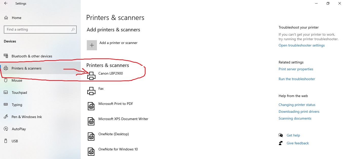Click the OneNote (Desktop) printer icon

pos(91,136)
